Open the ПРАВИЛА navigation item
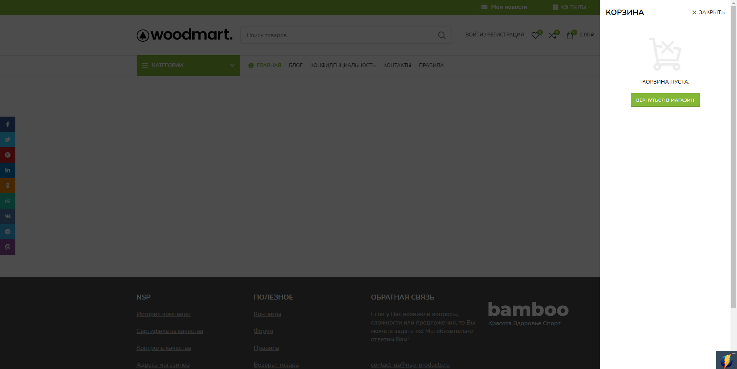 (431, 65)
